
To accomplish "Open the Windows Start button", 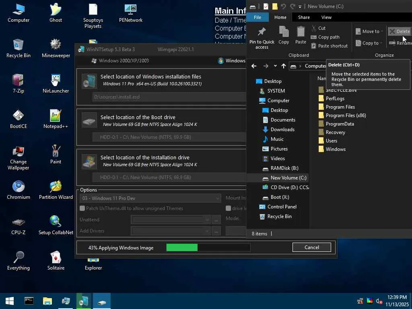I will coord(10,301).
